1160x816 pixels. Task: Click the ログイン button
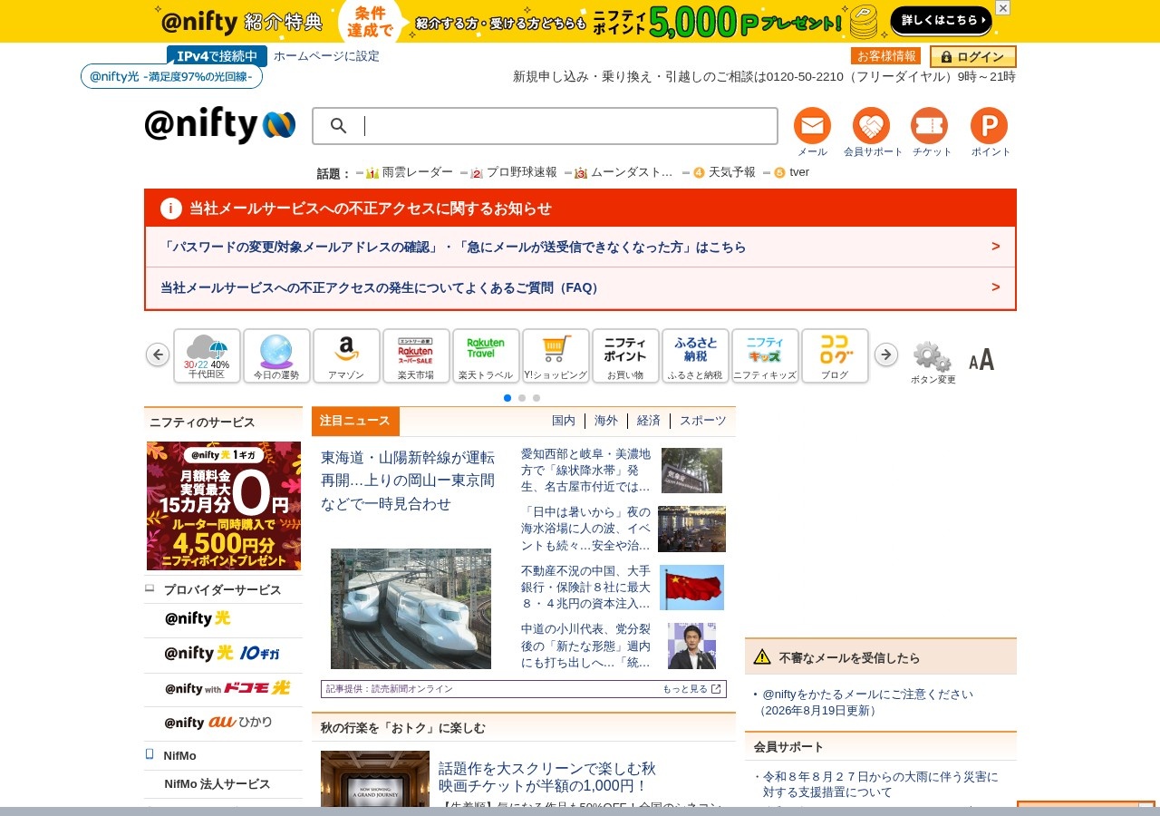pos(973,56)
